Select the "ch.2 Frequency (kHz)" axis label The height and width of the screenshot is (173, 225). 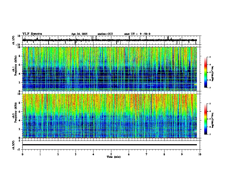(x=14, y=113)
